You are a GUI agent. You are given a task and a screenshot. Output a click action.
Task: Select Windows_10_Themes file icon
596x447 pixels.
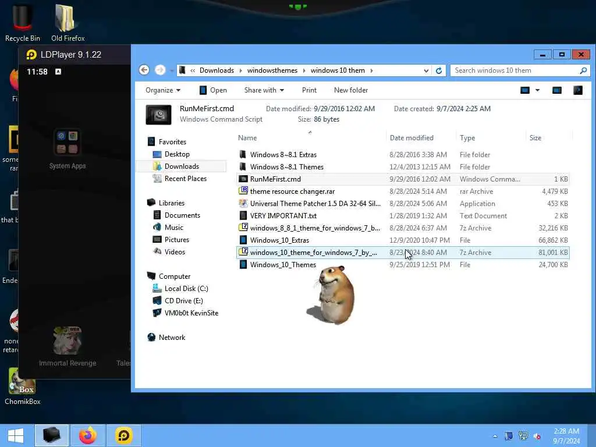pyautogui.click(x=243, y=264)
